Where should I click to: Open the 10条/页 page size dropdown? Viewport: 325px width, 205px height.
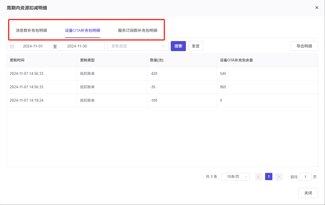click(x=235, y=177)
